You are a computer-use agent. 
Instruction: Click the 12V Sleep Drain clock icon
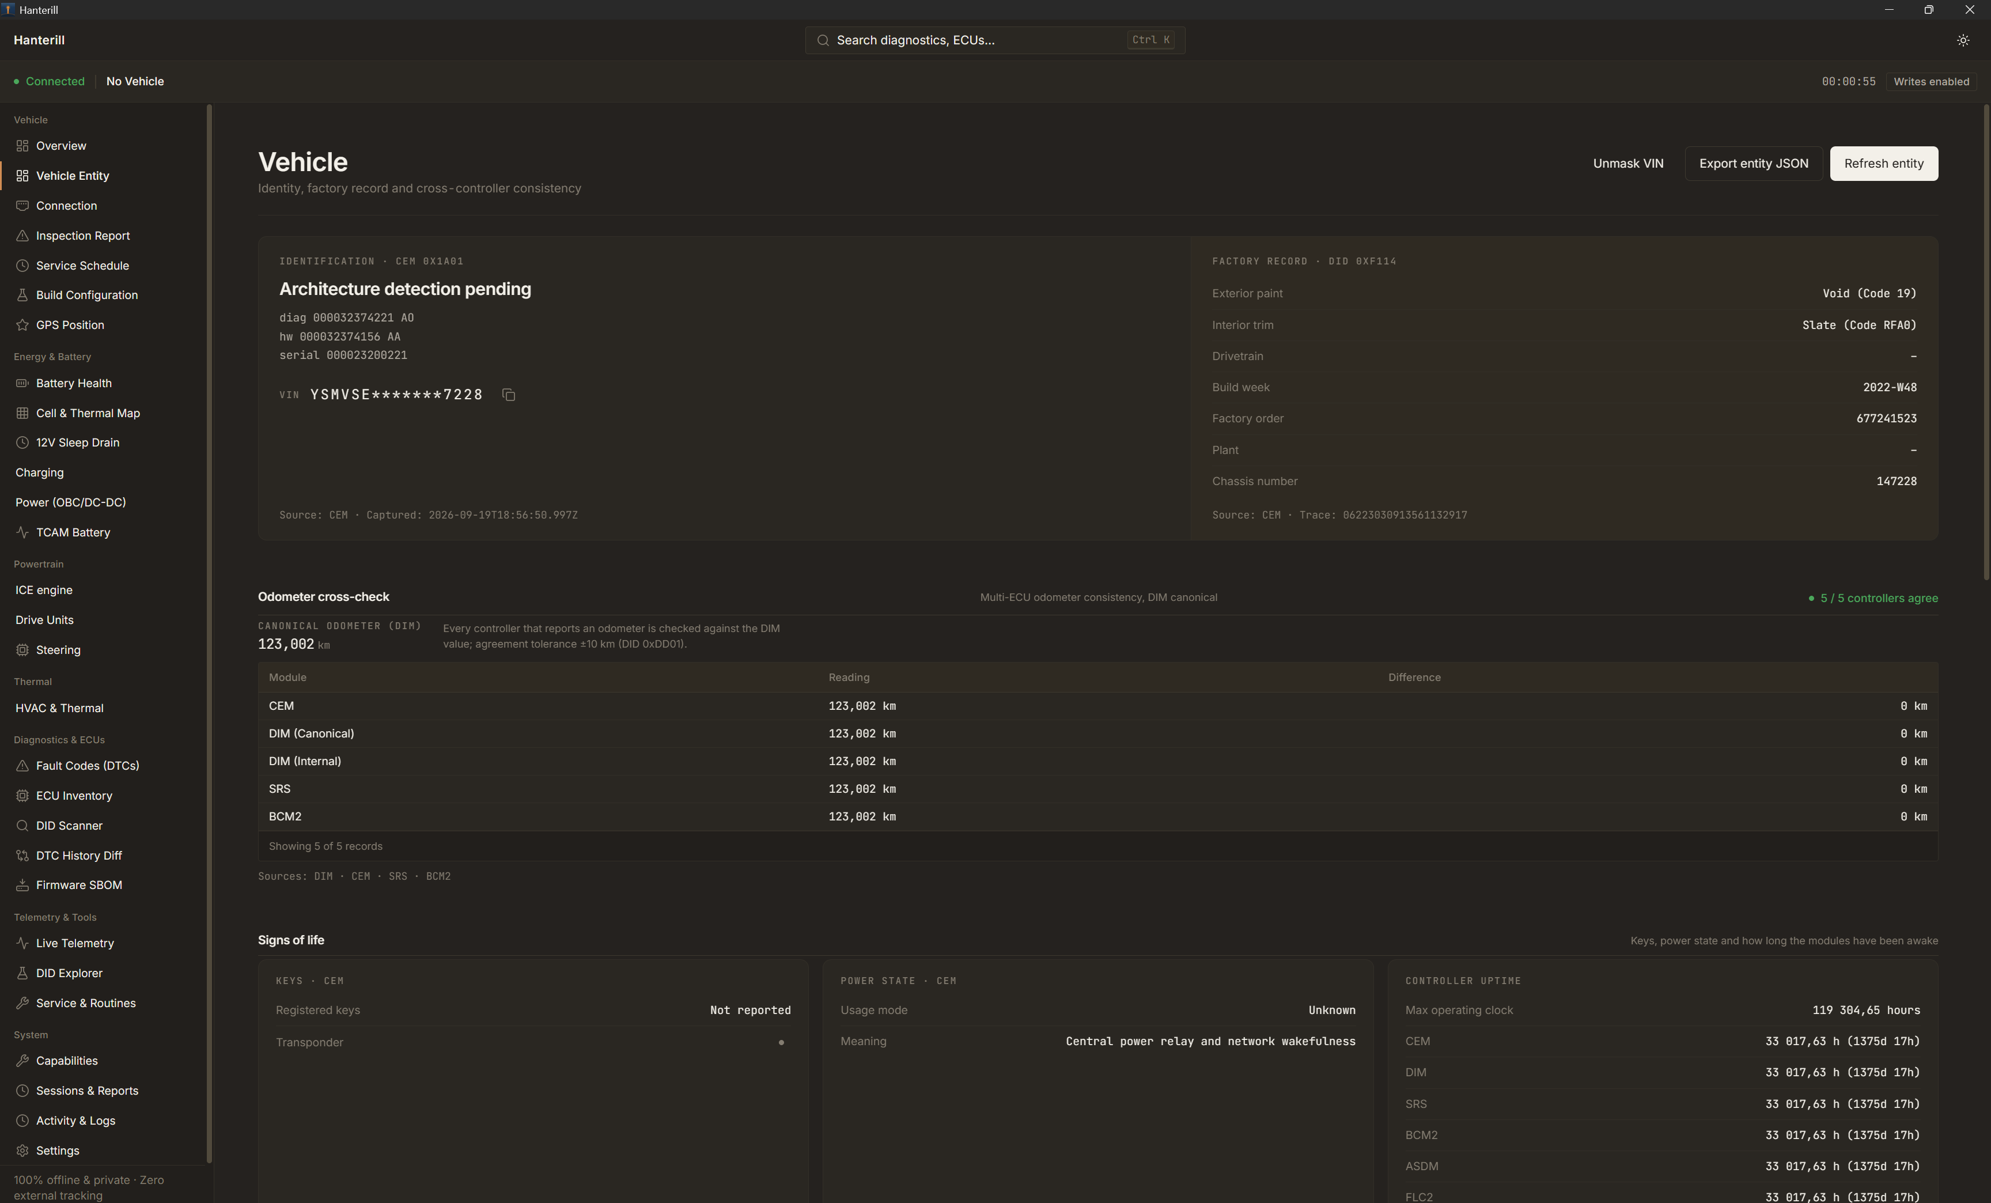(22, 442)
